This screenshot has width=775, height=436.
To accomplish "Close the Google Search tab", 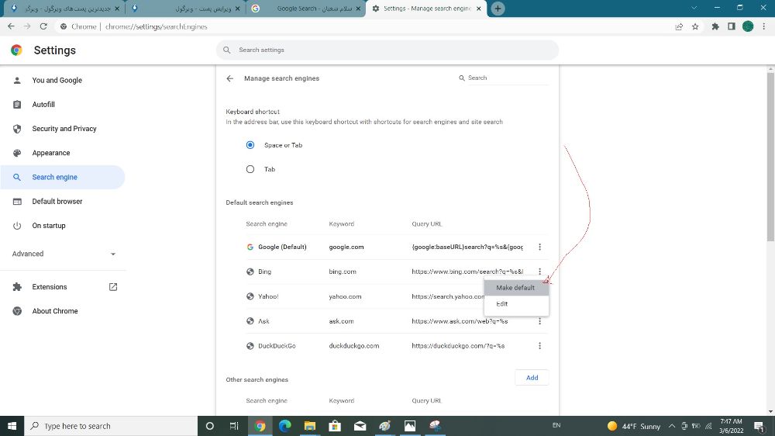I will pos(358,9).
